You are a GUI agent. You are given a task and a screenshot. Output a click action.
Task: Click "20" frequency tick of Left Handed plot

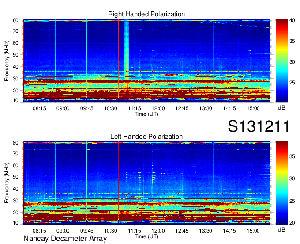[x=15, y=213]
